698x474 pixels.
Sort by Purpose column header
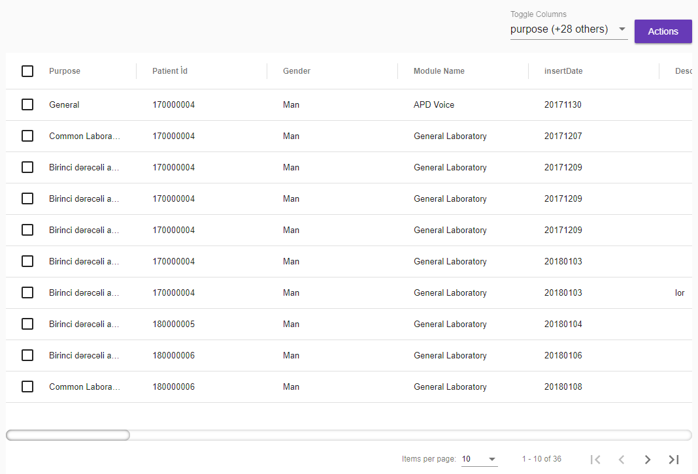click(65, 71)
